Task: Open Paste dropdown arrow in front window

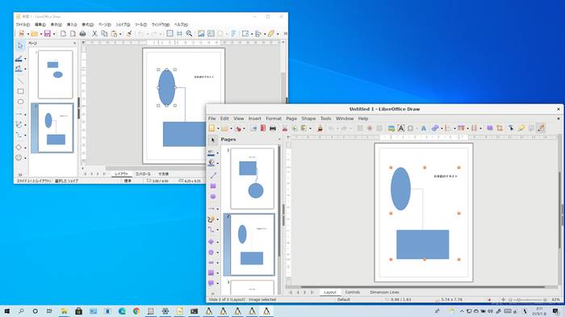Action: click(x=310, y=128)
